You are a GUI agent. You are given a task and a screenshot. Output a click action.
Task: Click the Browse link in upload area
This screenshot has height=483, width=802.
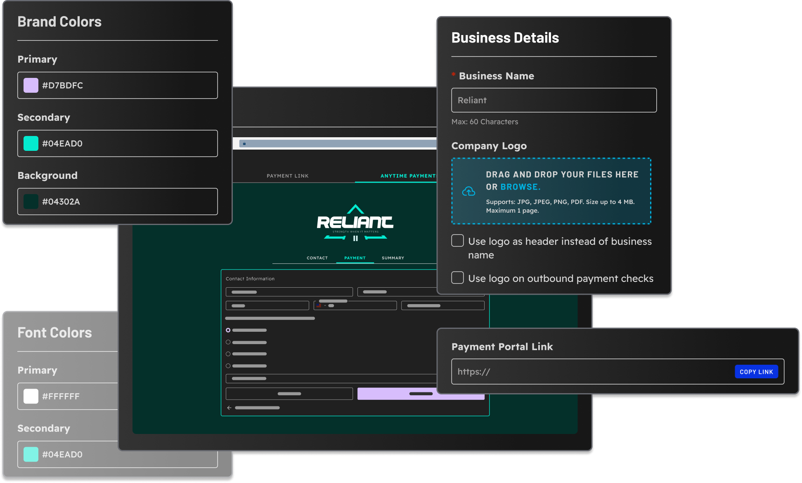tap(520, 187)
